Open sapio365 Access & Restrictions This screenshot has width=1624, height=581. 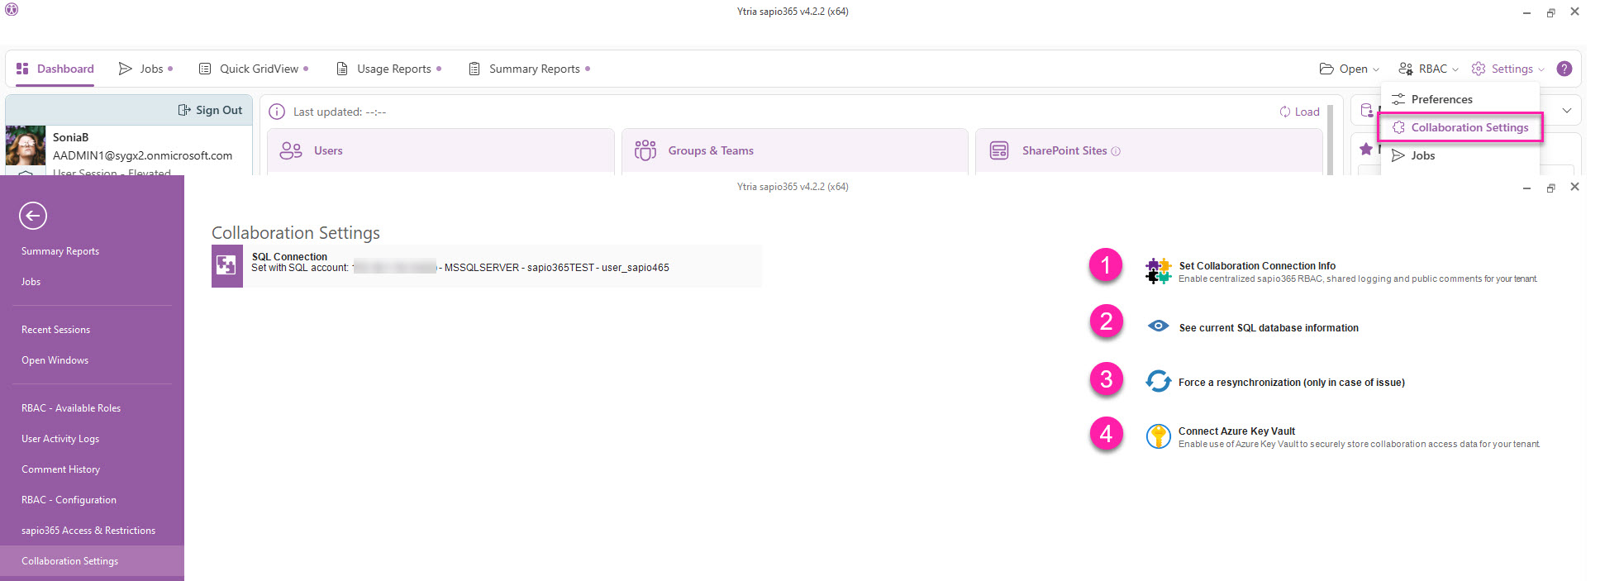(x=88, y=531)
